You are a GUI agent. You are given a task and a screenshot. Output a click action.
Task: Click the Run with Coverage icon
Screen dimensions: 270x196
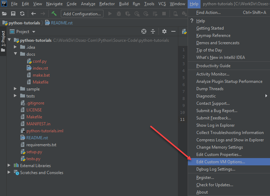[128, 14]
